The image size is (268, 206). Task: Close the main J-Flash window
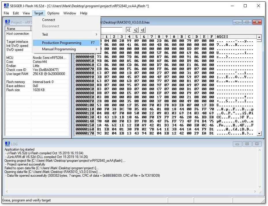tap(258, 6)
